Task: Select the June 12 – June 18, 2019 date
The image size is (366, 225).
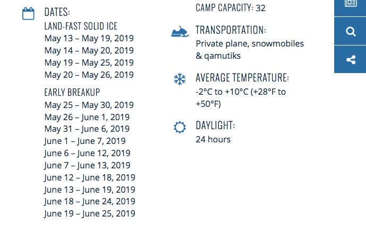Action: click(x=90, y=177)
